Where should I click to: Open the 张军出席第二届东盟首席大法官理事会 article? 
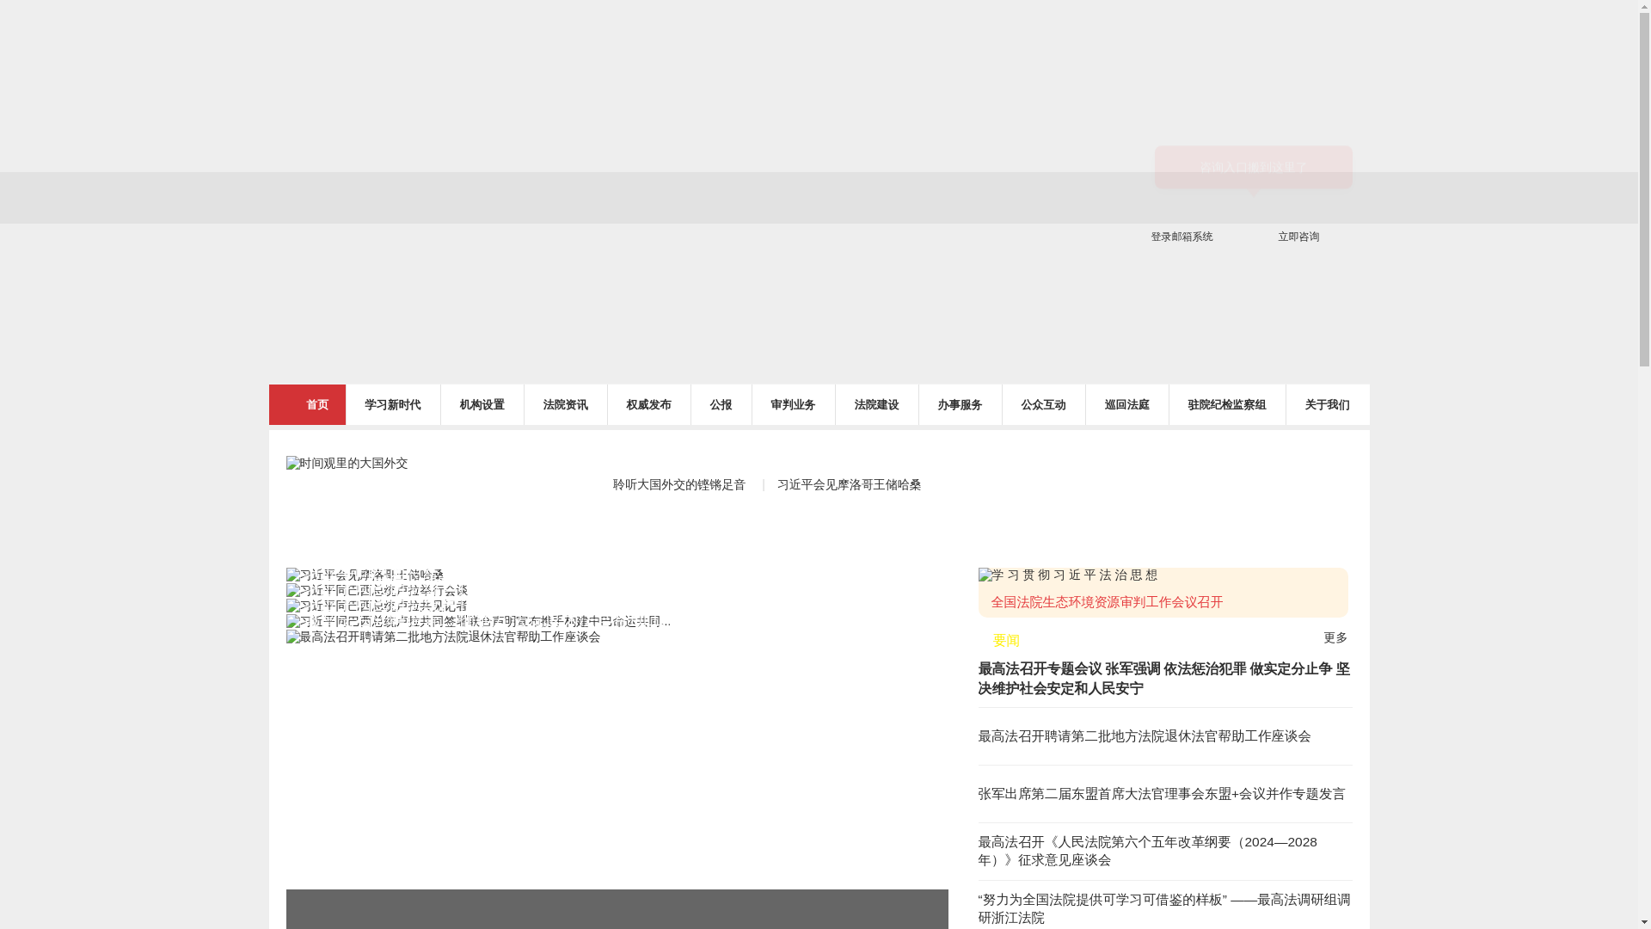click(x=1162, y=794)
